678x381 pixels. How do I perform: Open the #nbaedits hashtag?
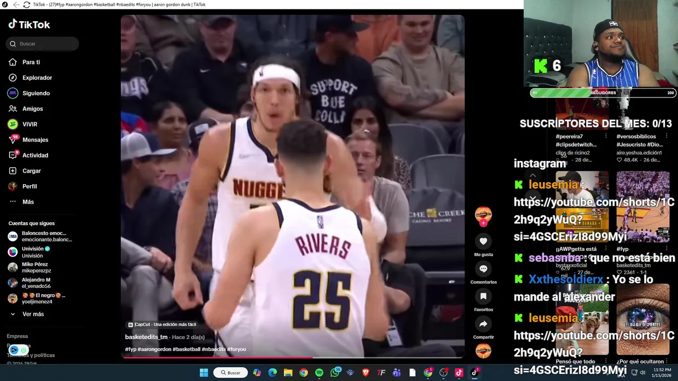[213, 349]
